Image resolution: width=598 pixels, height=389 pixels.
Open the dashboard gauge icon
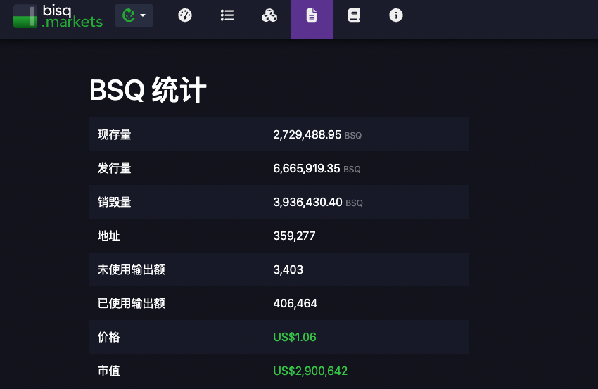click(x=185, y=15)
